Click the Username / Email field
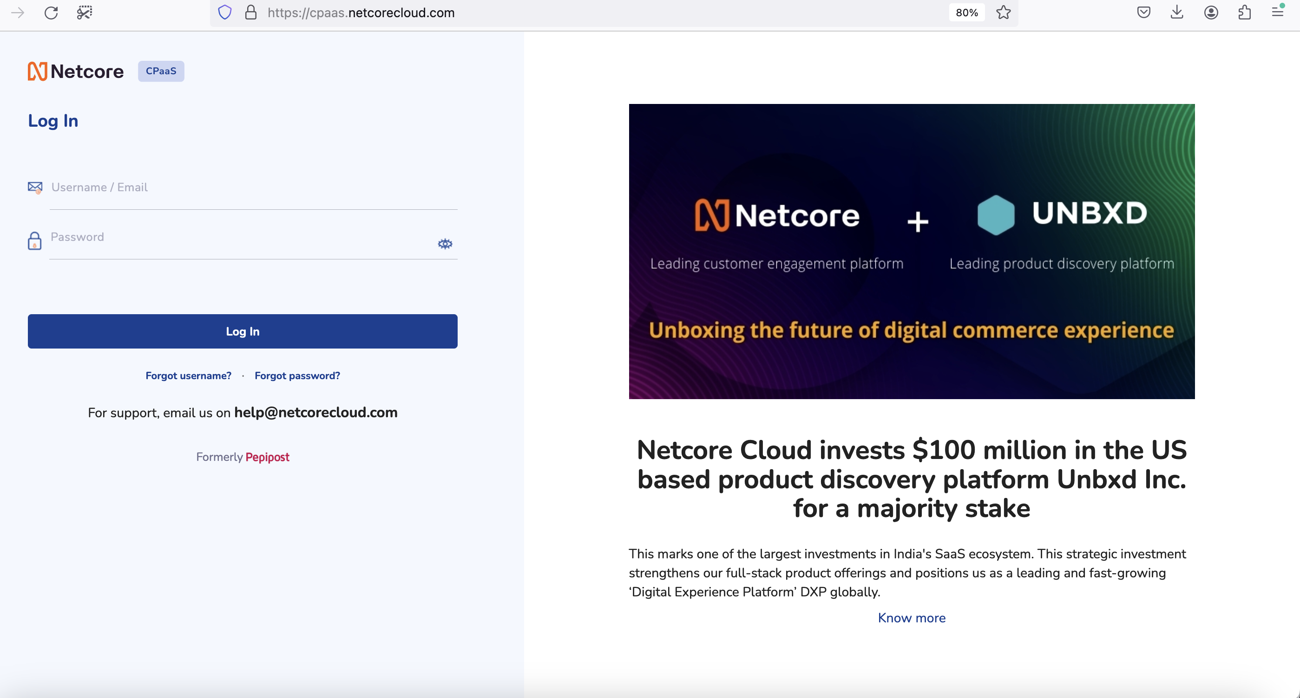The width and height of the screenshot is (1300, 698). [x=252, y=188]
